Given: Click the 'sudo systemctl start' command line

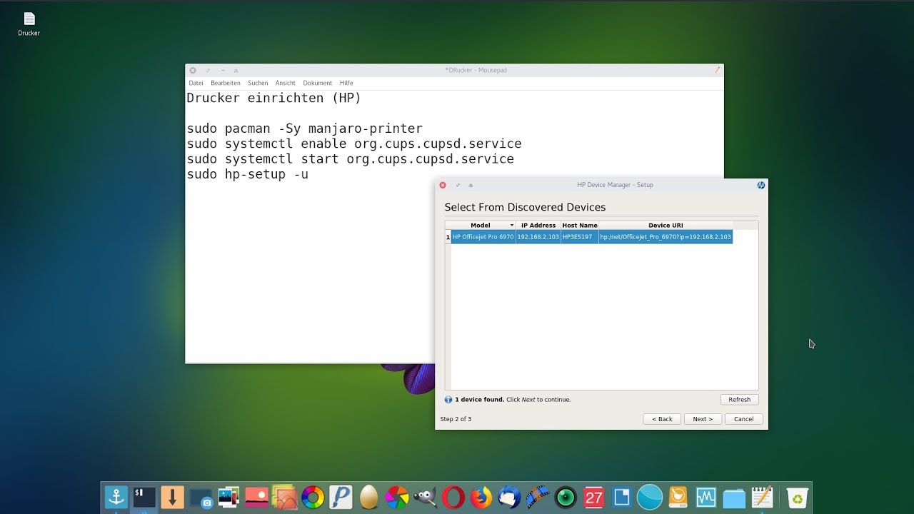Looking at the screenshot, I should [x=351, y=159].
